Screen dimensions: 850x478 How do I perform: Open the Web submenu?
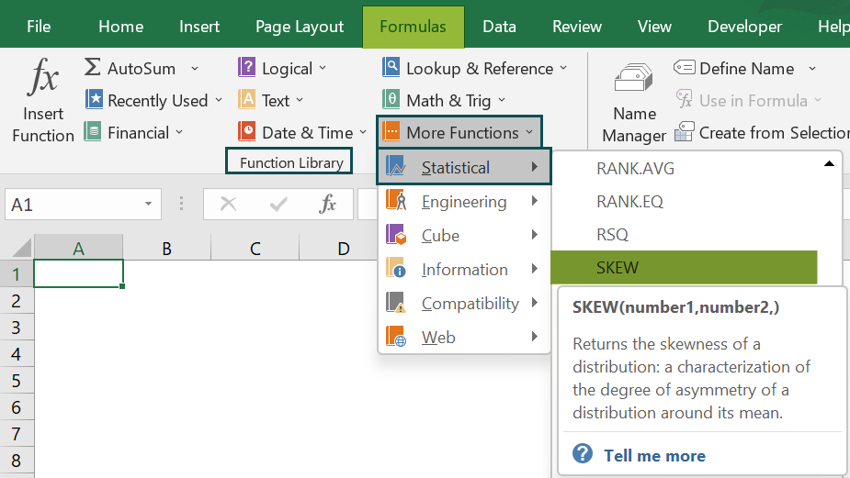coord(464,337)
